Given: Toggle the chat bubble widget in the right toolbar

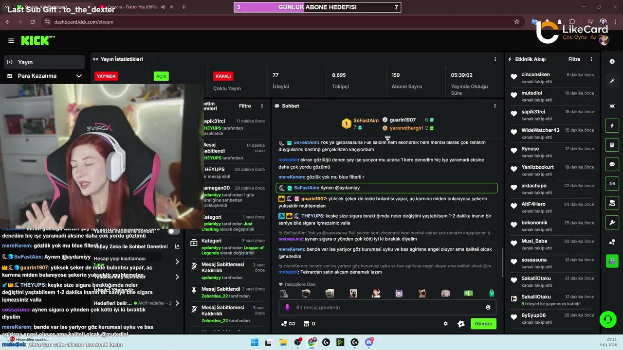Looking at the screenshot, I should click(x=612, y=164).
